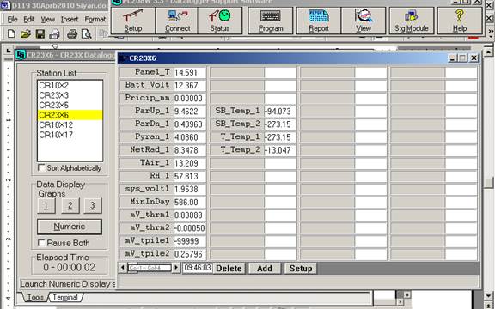Click the New document icon in Word

[11, 33]
